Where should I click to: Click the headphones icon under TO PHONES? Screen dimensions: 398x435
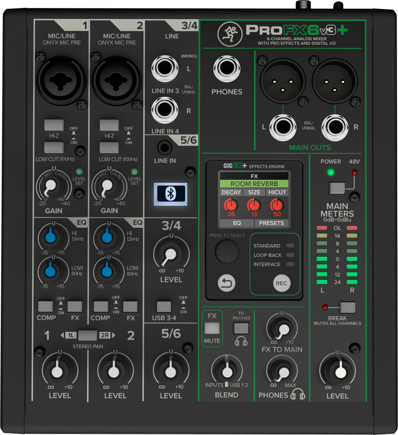[x=241, y=341]
